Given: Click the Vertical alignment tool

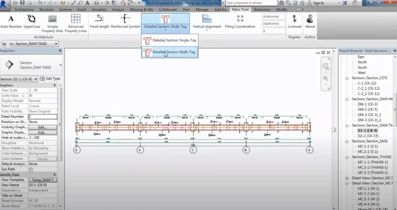Looking at the screenshot, I should (x=207, y=21).
